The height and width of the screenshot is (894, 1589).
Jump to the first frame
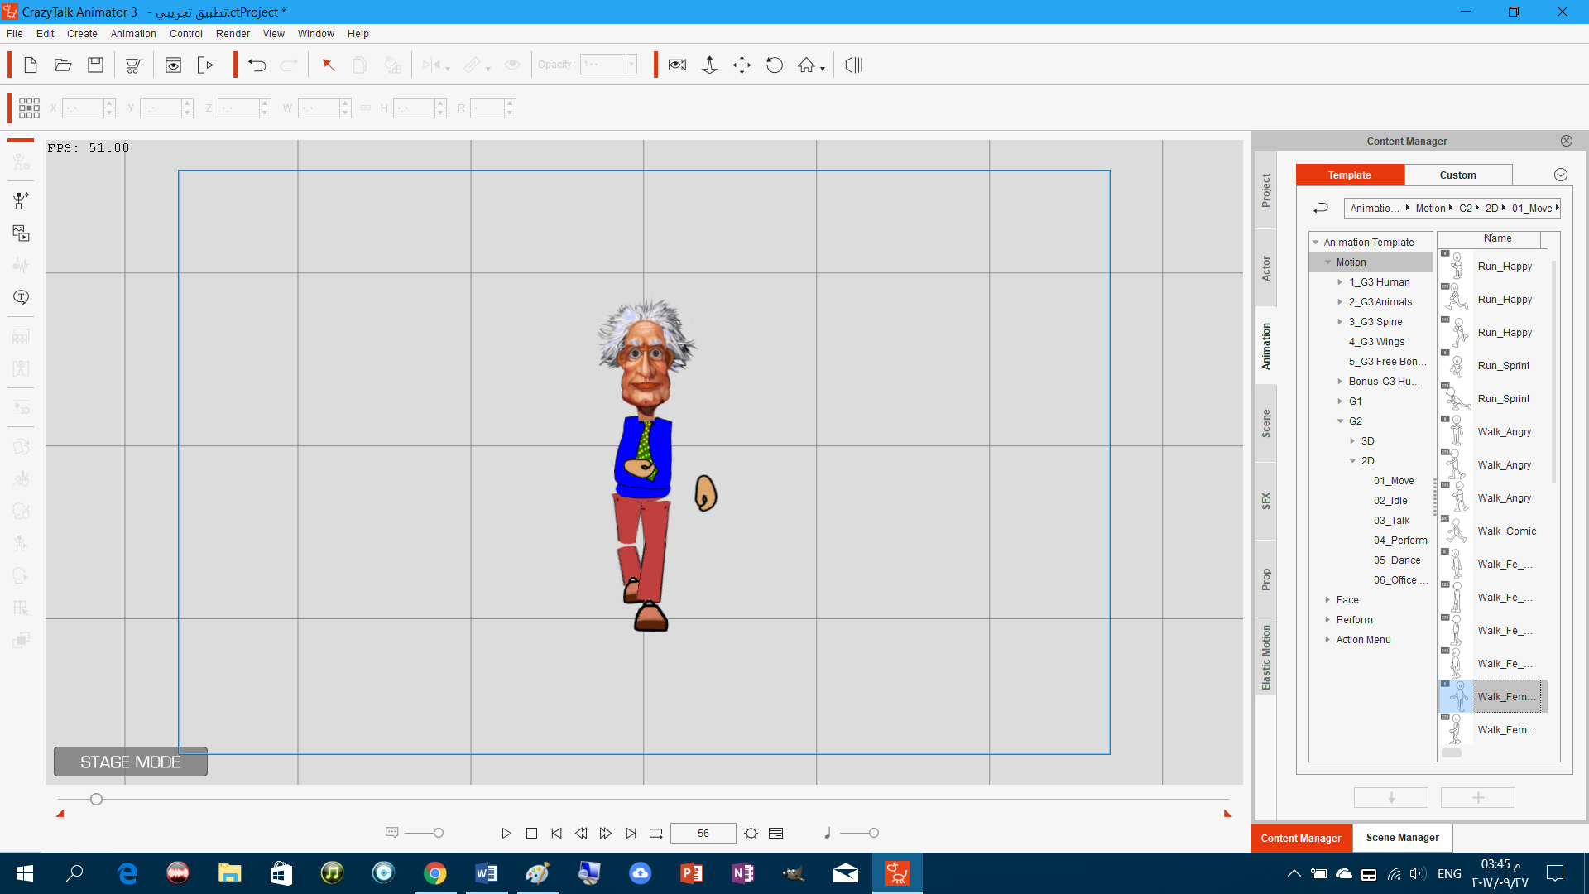[556, 834]
